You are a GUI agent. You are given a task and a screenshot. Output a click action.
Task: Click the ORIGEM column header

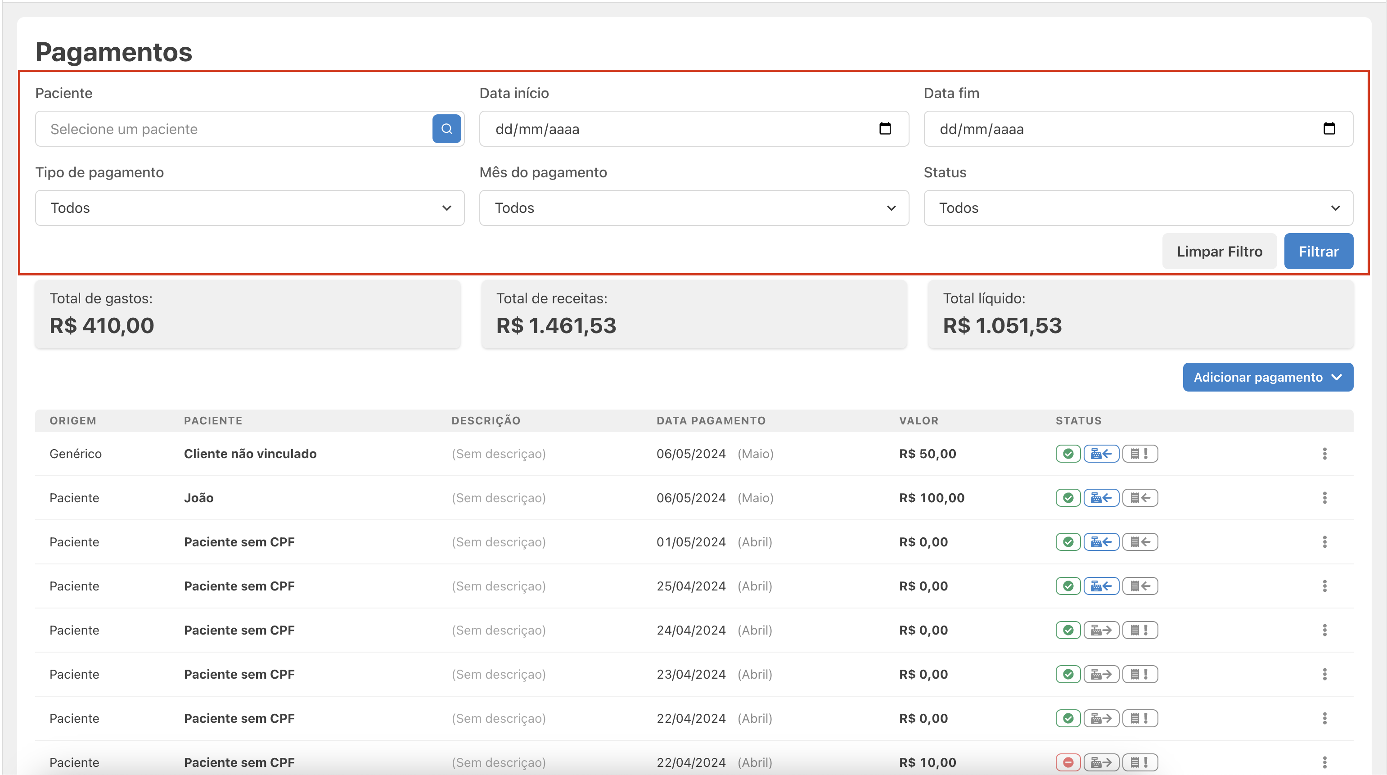pos(73,421)
